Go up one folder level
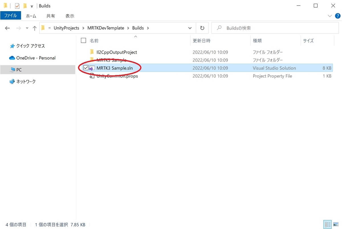The width and height of the screenshot is (342, 229). (x=34, y=28)
